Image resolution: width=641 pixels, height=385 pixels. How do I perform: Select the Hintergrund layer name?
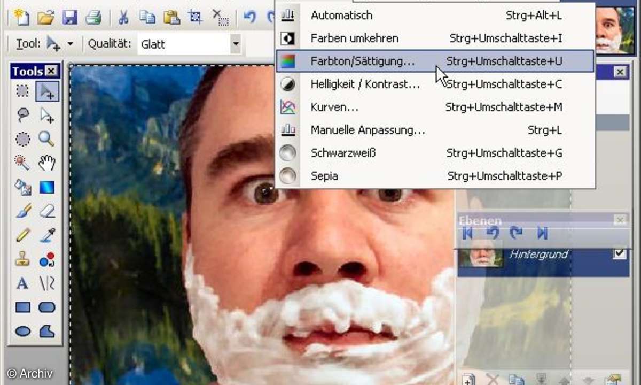[x=538, y=255]
